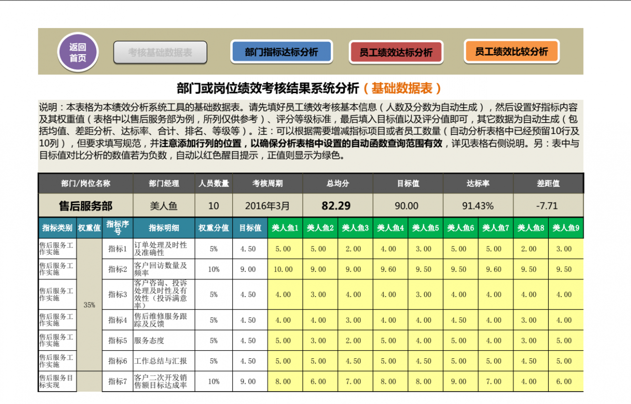This screenshot has height=404, width=631.
Task: Click the 美人鱼6 employee column header
Action: pos(460,228)
